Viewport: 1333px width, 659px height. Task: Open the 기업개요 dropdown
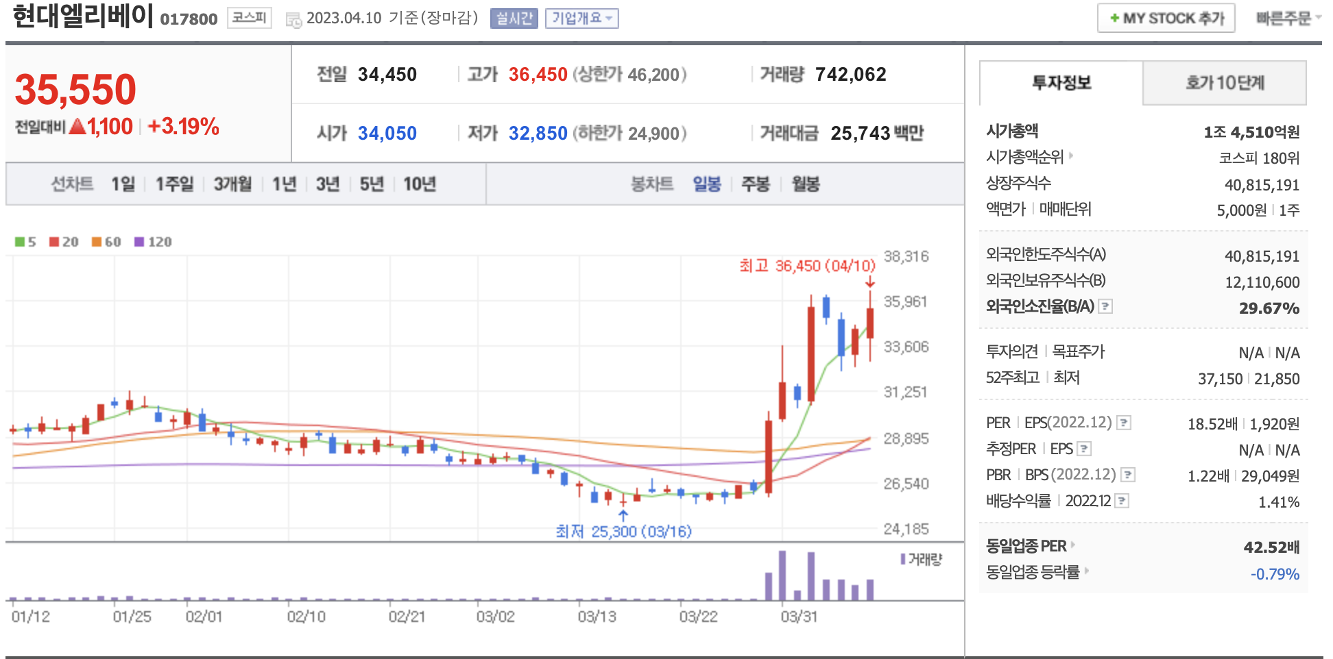click(x=581, y=18)
